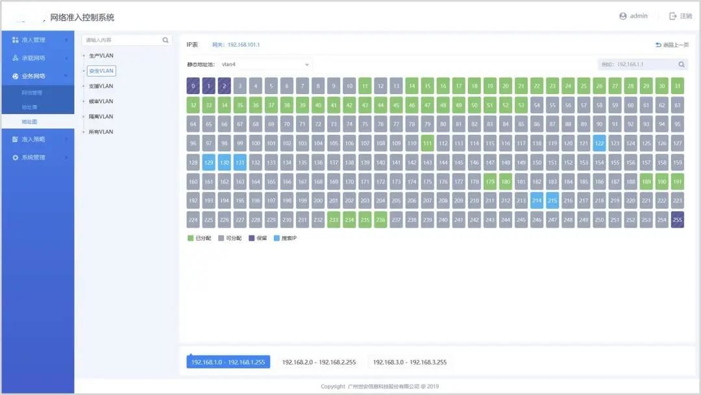Click the 承载网络 network icon
The image size is (701, 395).
click(x=16, y=58)
